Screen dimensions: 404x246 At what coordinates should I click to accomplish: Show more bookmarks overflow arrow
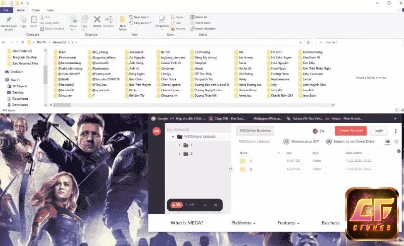click(395, 118)
